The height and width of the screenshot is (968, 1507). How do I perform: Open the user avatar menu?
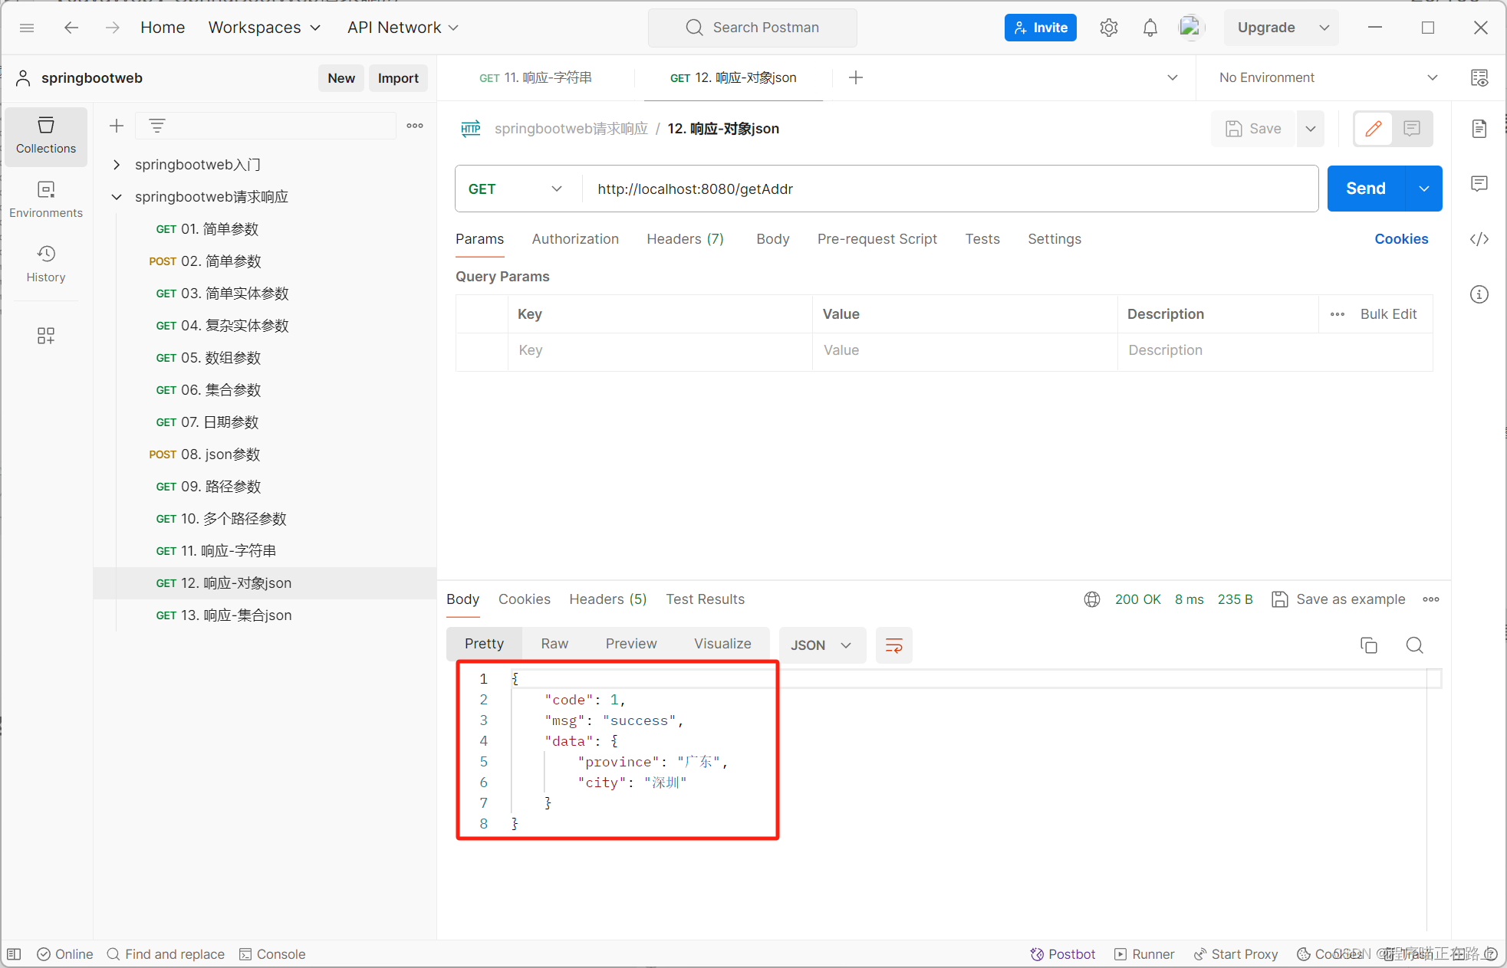click(x=1191, y=28)
